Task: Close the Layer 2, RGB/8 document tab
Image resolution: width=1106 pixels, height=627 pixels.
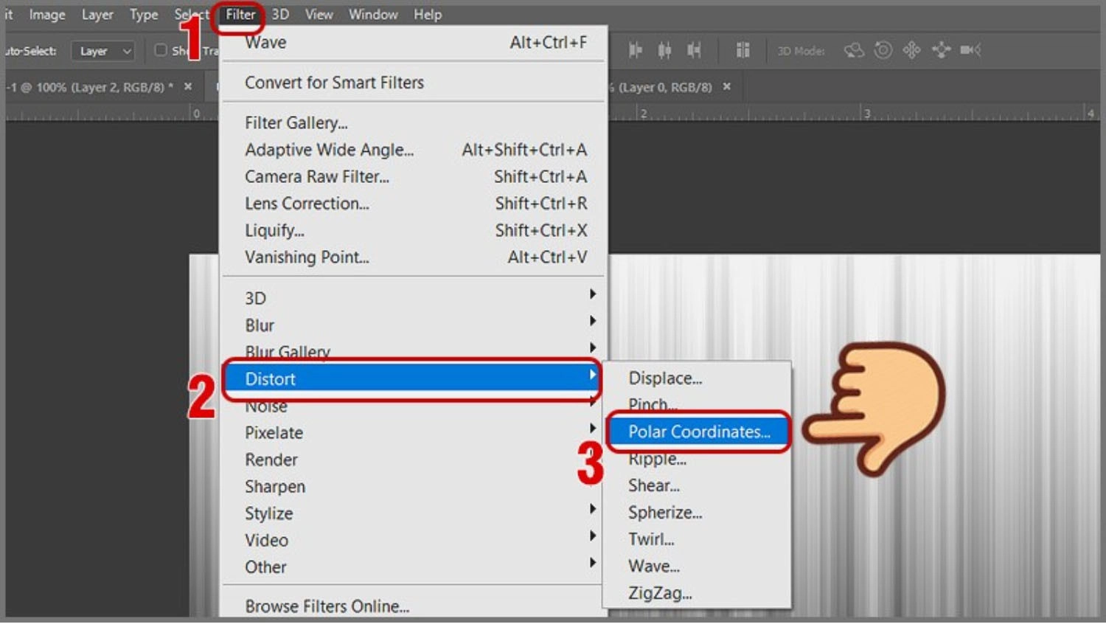Action: 188,87
